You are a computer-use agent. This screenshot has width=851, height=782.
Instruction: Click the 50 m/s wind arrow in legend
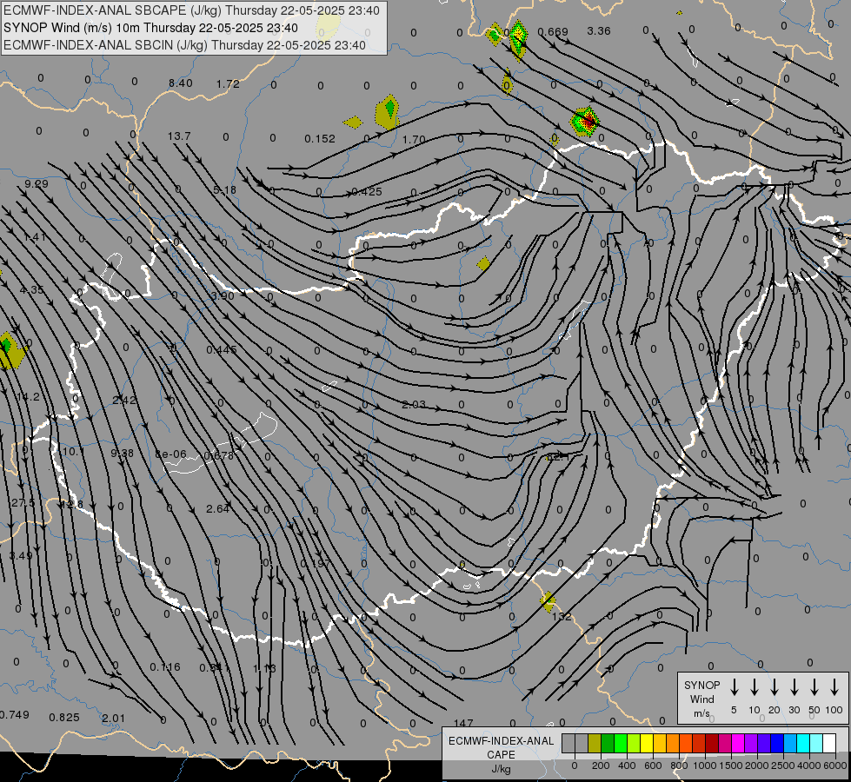coord(814,687)
